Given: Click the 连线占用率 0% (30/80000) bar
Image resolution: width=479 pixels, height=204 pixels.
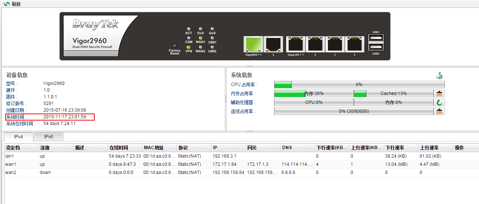Looking at the screenshot, I should [353, 111].
